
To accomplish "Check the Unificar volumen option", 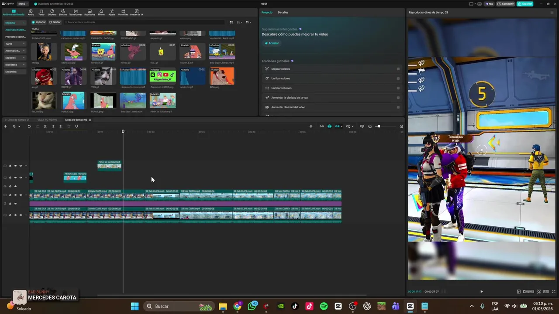I will pos(398,88).
